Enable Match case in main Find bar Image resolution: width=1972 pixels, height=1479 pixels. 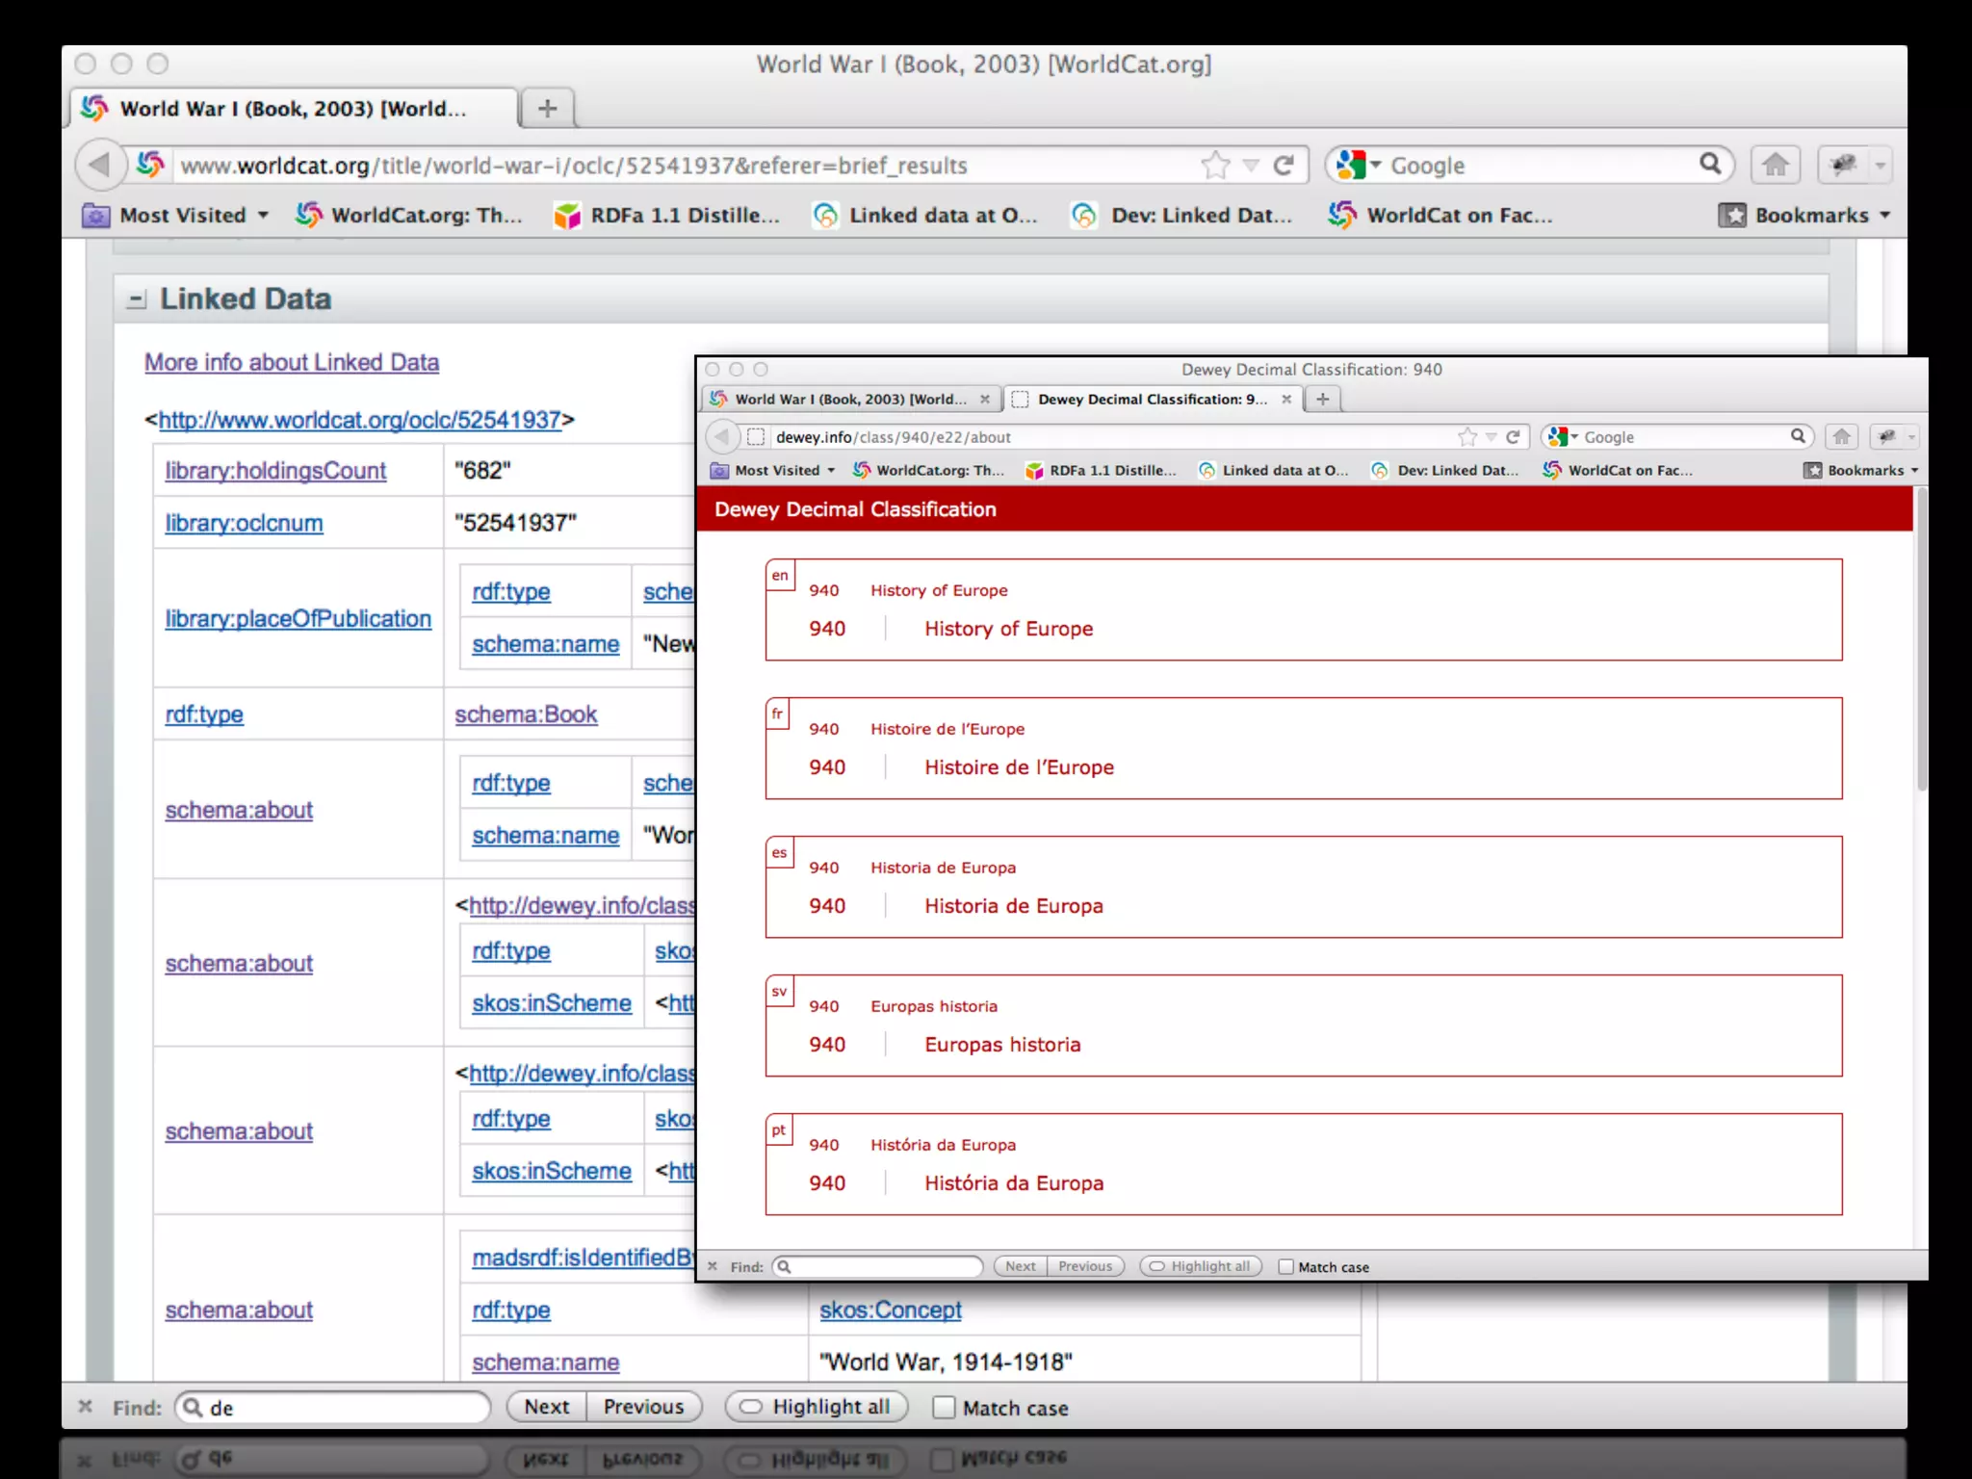945,1408
